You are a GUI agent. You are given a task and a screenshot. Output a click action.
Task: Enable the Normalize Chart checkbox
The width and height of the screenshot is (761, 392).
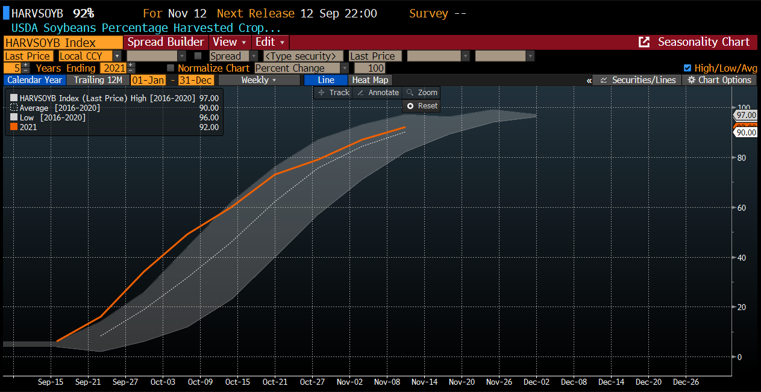[171, 68]
